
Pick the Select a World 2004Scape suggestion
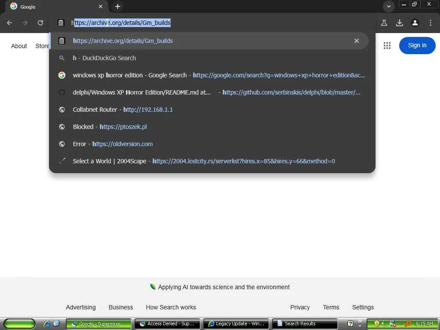click(x=209, y=161)
